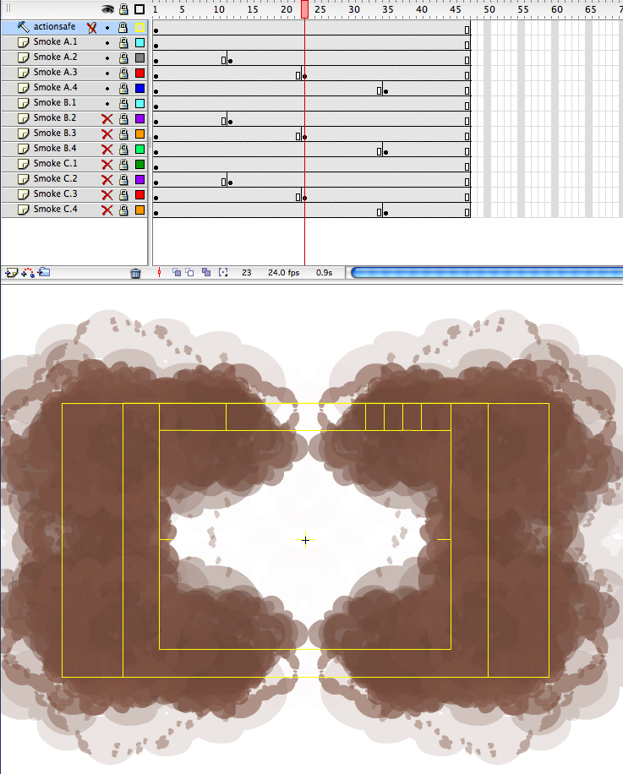Click the show-all-outlines header square
Screen dimensions: 623x774
pyautogui.click(x=139, y=9)
